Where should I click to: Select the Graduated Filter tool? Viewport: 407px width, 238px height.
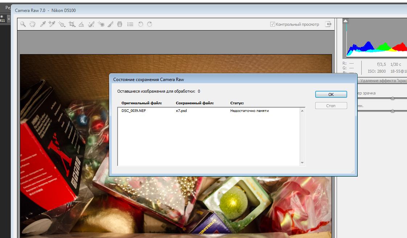click(120, 24)
